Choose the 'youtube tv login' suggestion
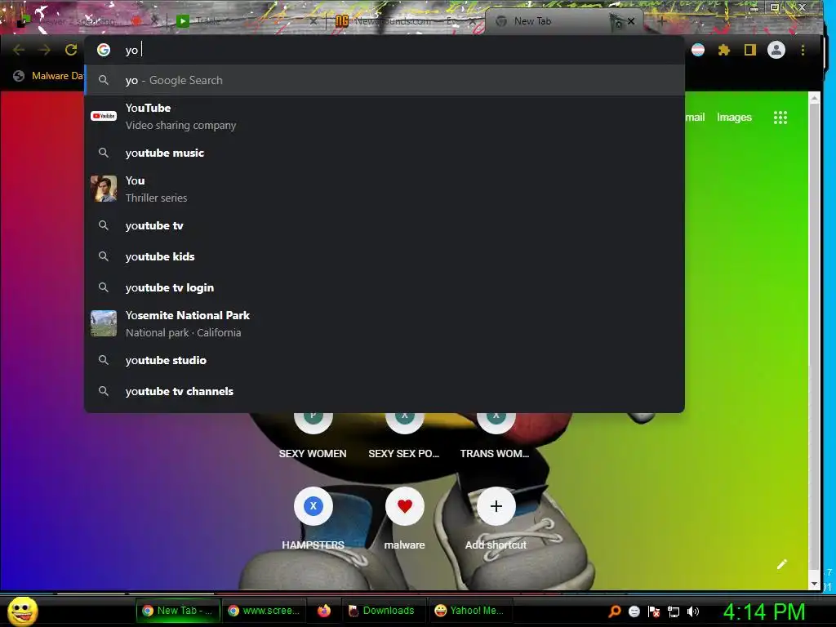 pos(385,287)
